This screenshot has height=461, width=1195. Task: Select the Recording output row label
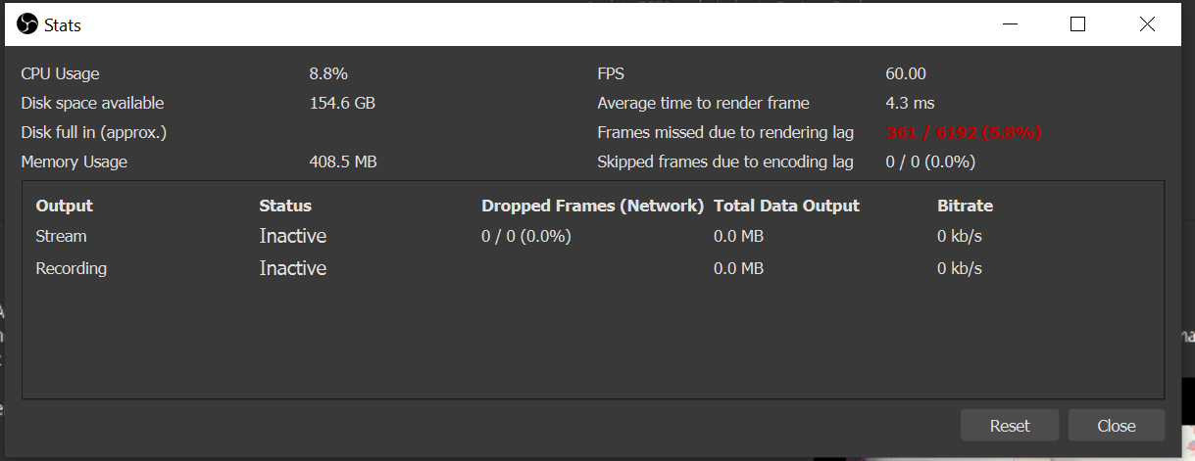point(71,268)
